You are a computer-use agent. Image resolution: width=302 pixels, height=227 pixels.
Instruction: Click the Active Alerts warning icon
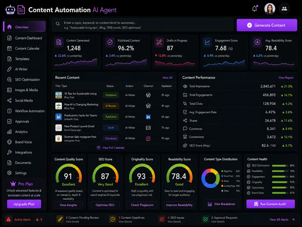9,219
